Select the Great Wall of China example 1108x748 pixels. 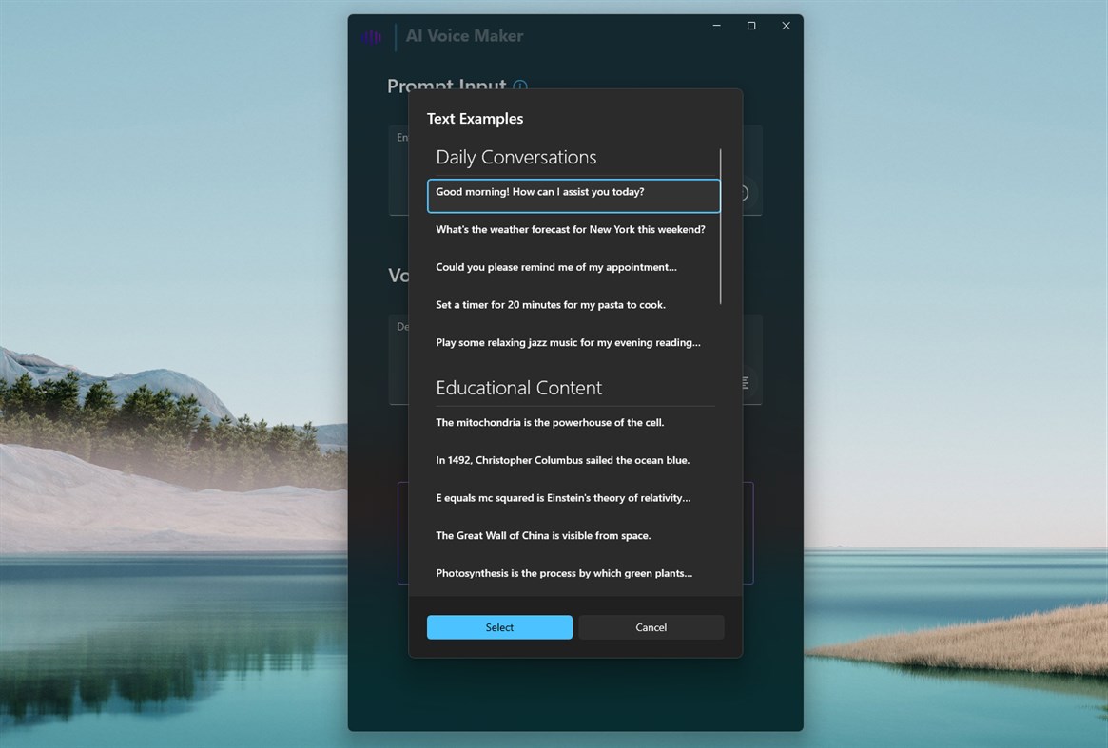pos(543,535)
